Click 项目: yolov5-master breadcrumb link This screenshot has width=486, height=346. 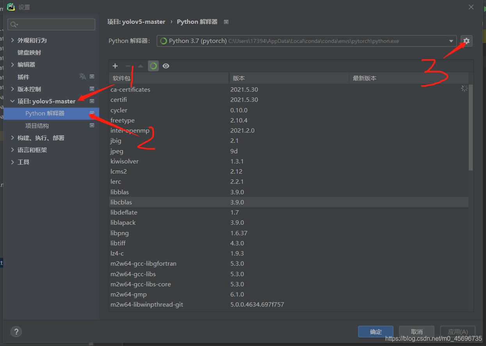(136, 22)
